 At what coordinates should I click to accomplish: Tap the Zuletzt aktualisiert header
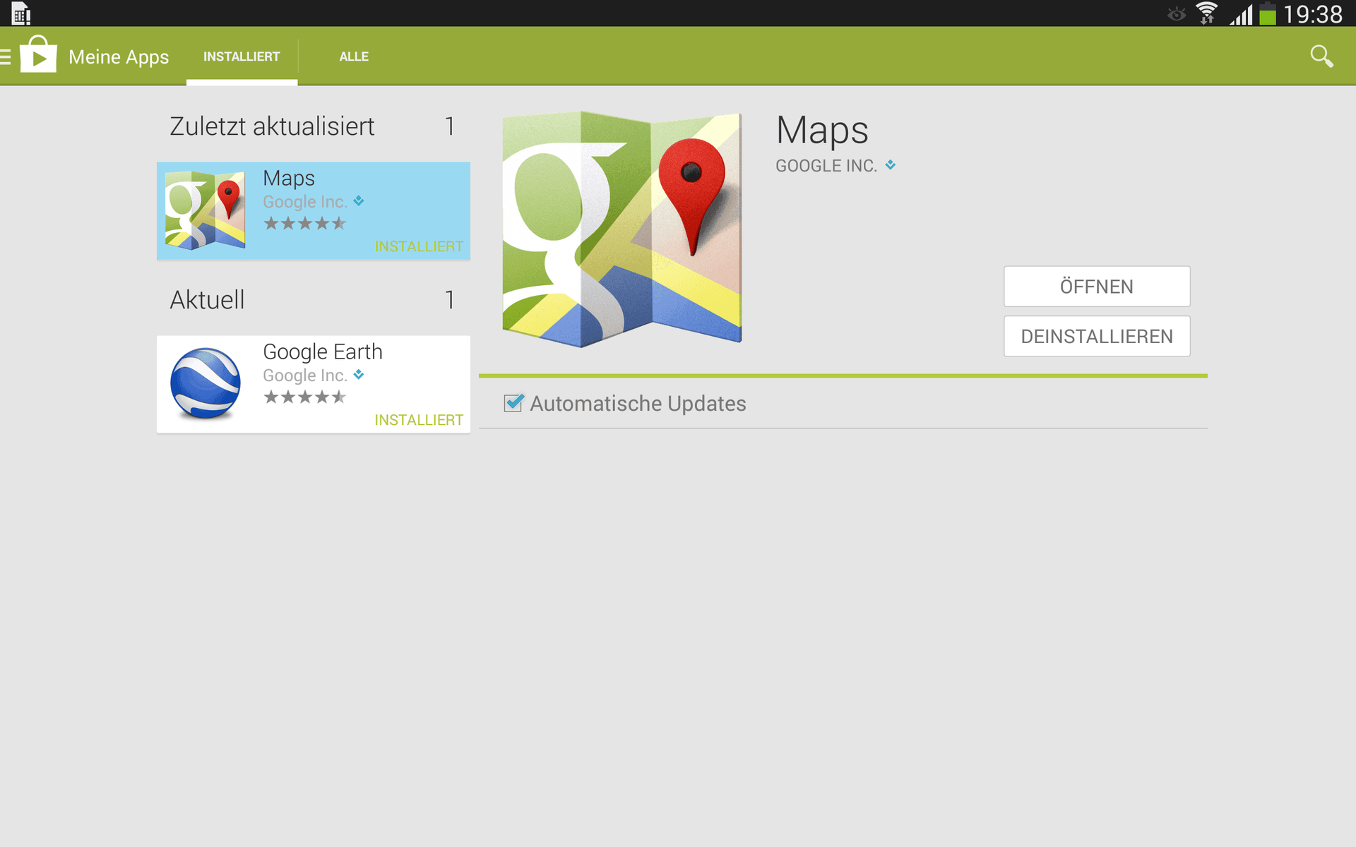[x=272, y=126]
